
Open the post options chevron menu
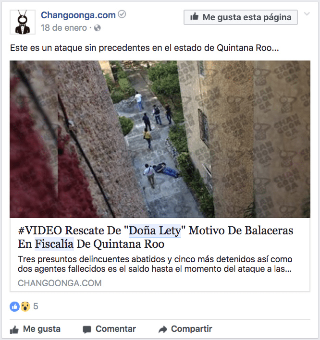(x=307, y=14)
